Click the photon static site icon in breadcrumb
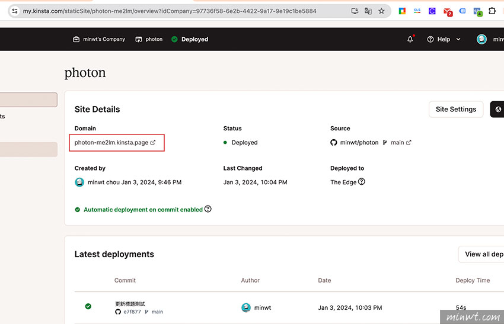 [139, 39]
